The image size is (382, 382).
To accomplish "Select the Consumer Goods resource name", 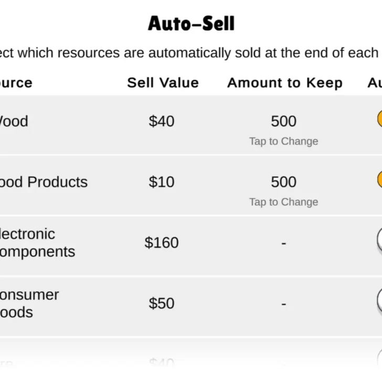I will point(29,303).
